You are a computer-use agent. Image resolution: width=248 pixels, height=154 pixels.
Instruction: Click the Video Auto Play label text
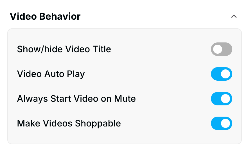pyautogui.click(x=51, y=74)
